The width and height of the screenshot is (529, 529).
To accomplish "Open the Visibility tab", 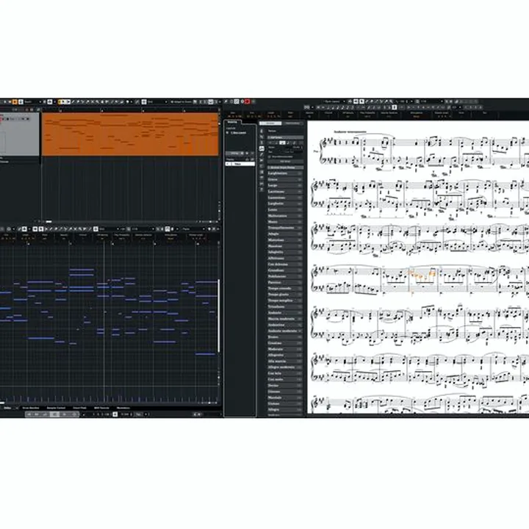I will click(232, 122).
